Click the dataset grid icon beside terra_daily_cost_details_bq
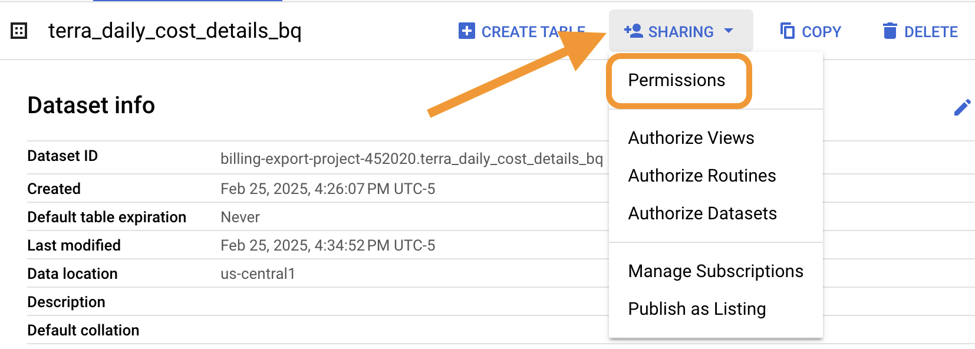The image size is (975, 349). coord(19,31)
